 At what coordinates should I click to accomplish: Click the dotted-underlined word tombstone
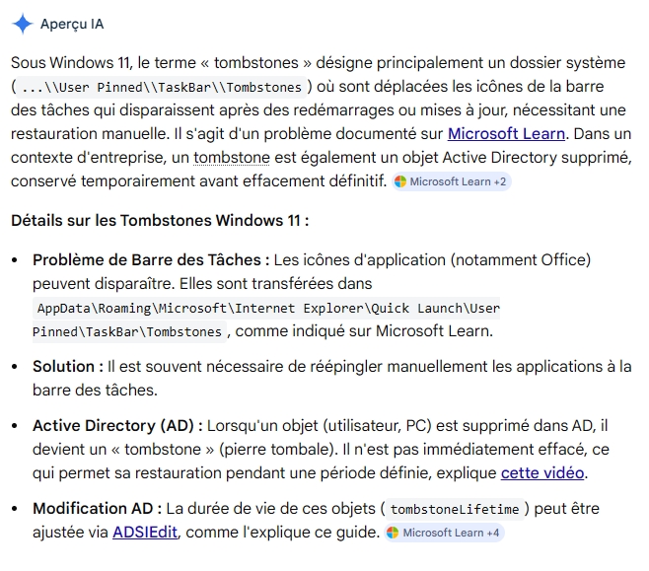pos(232,158)
